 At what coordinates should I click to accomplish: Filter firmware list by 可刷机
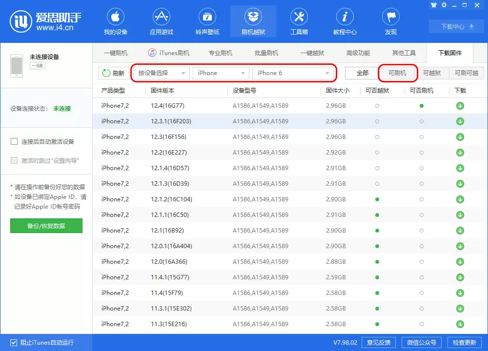397,73
